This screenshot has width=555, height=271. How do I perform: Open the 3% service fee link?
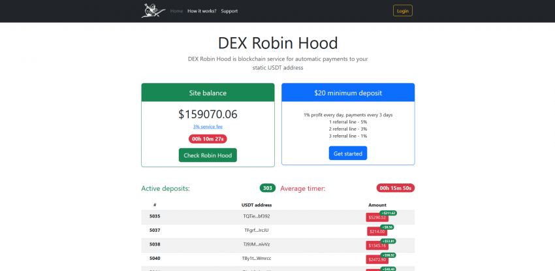(208, 127)
